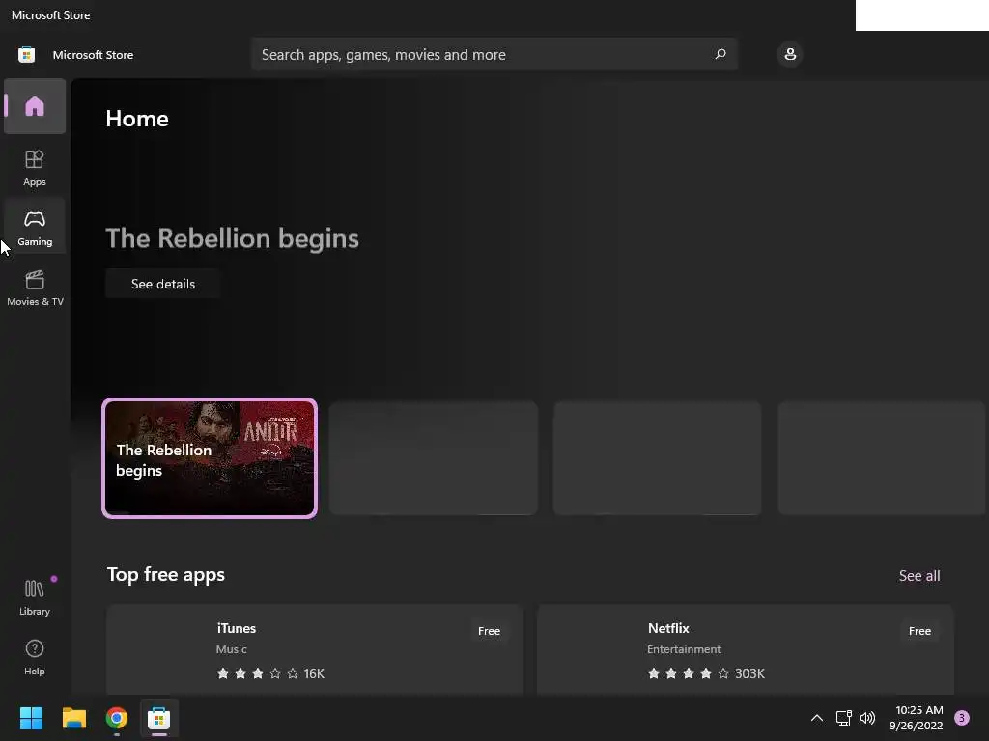Open the notification badge showing 3
The image size is (989, 741).
(x=962, y=718)
